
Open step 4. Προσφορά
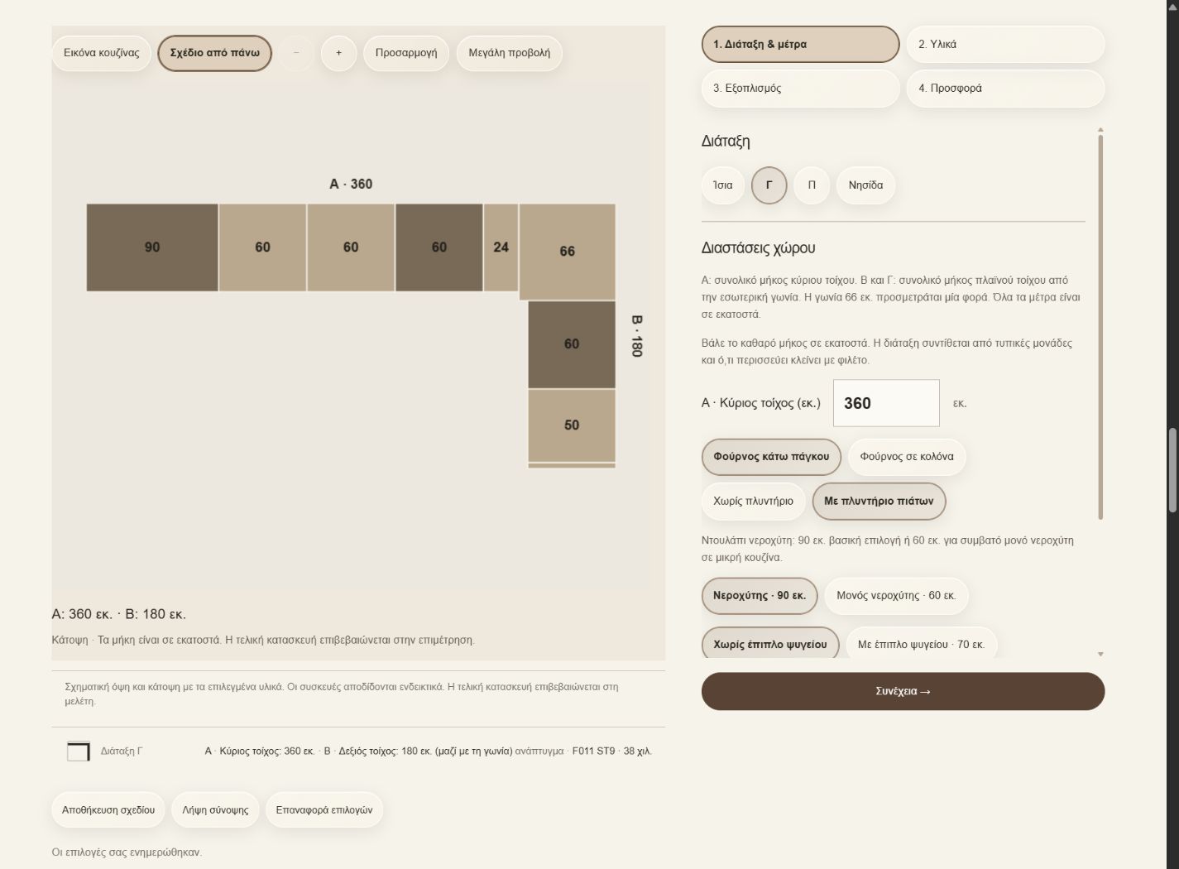point(1005,89)
